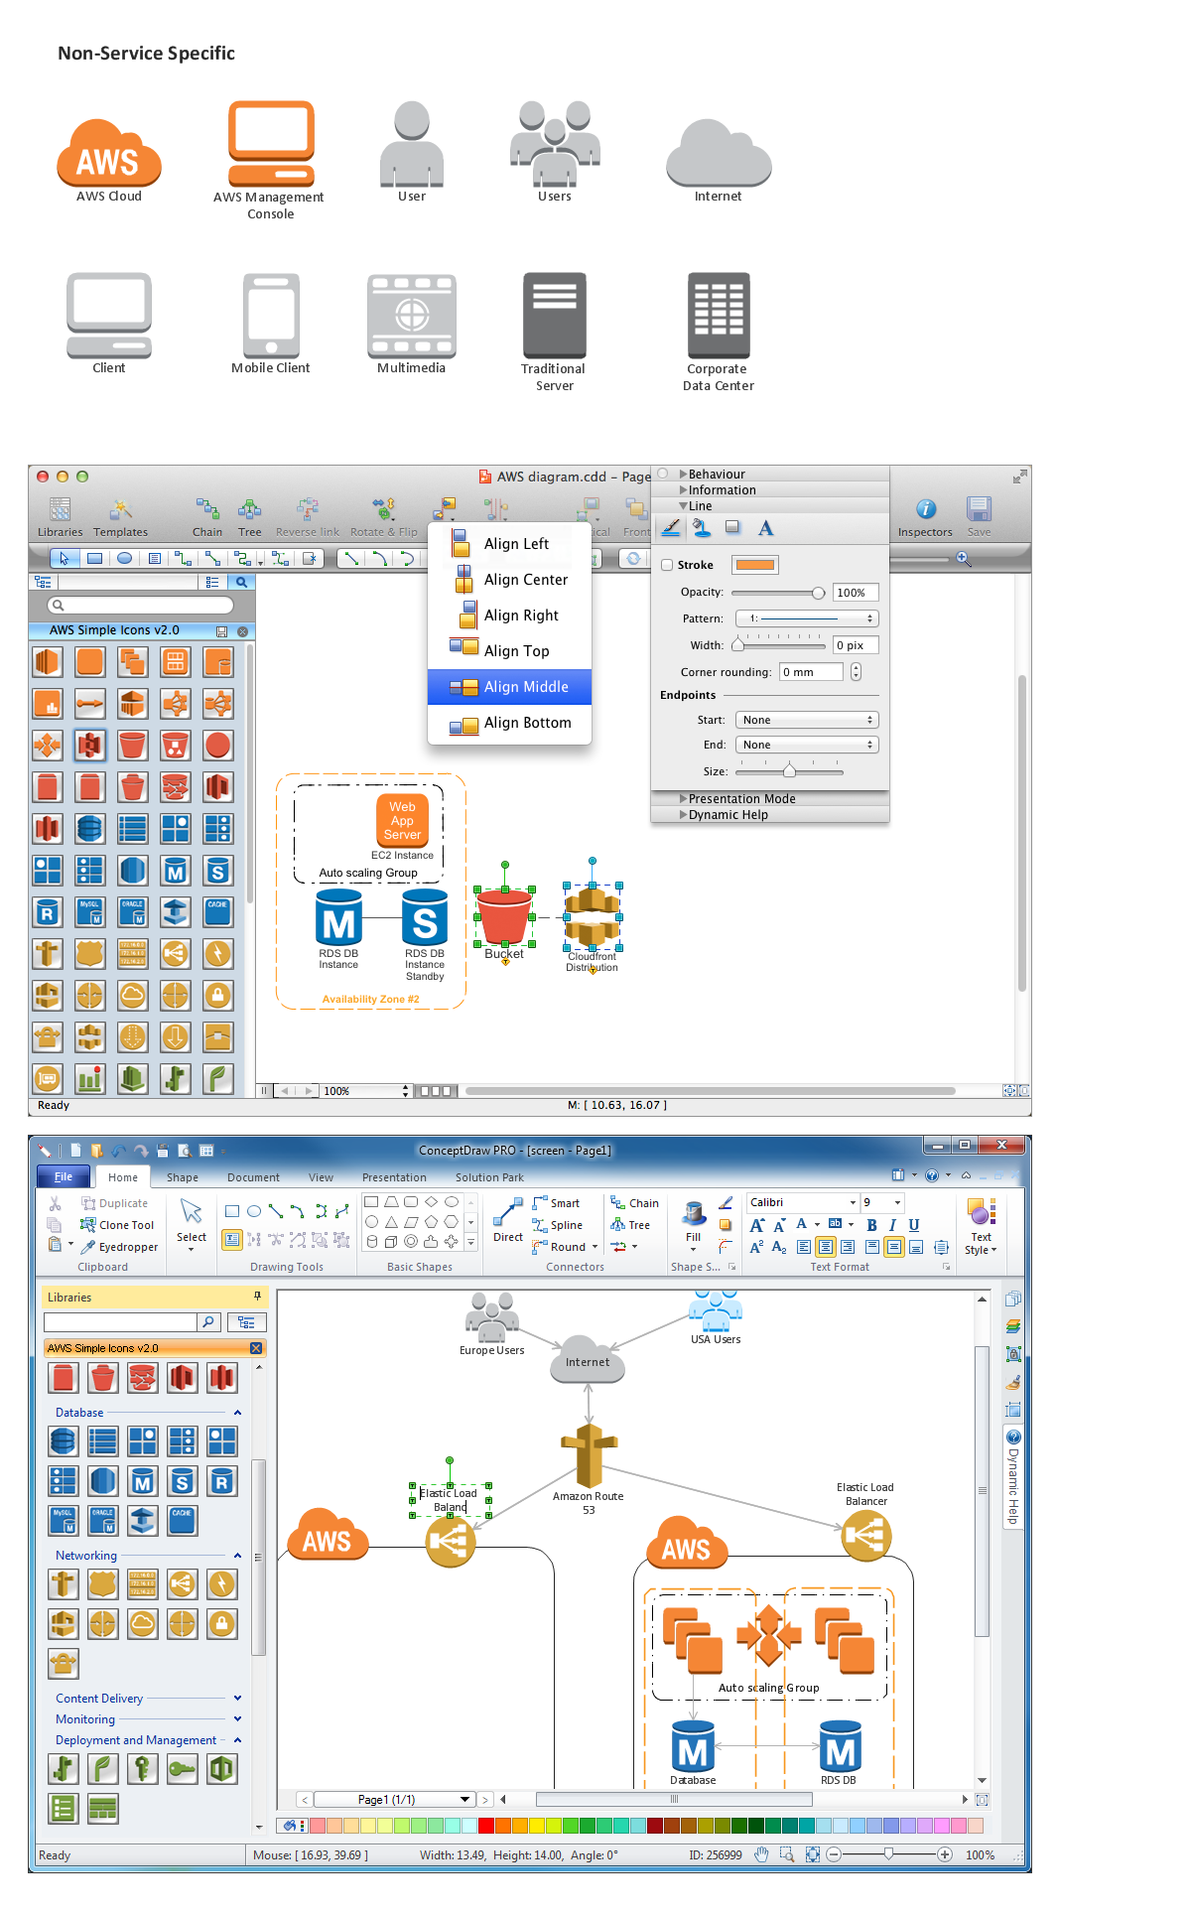Viewport: 1191px width, 1916px height.
Task: Toggle the Libraries panel pin
Action: [257, 1297]
